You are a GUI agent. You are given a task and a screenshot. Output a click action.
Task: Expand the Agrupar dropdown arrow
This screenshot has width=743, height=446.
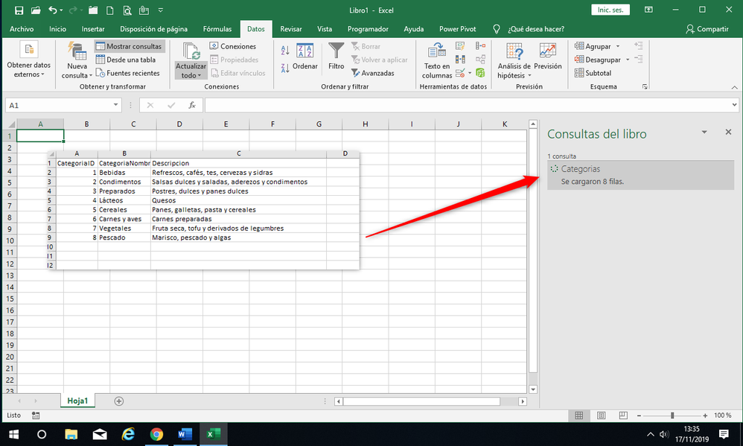[x=618, y=46]
